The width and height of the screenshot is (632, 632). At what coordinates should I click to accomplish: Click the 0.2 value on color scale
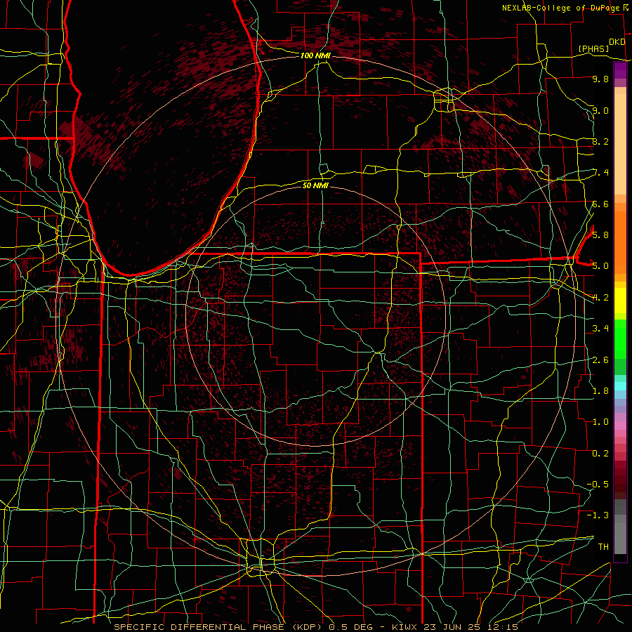point(600,454)
